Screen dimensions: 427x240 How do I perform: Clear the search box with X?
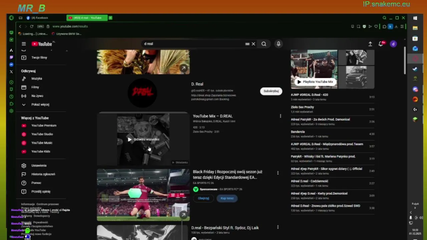[x=254, y=44]
